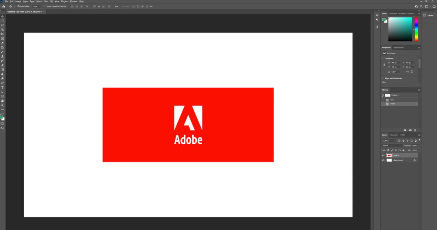Screen dimensions: 437x230
Task: Select the Clone Stamp tool
Action: 3,56
